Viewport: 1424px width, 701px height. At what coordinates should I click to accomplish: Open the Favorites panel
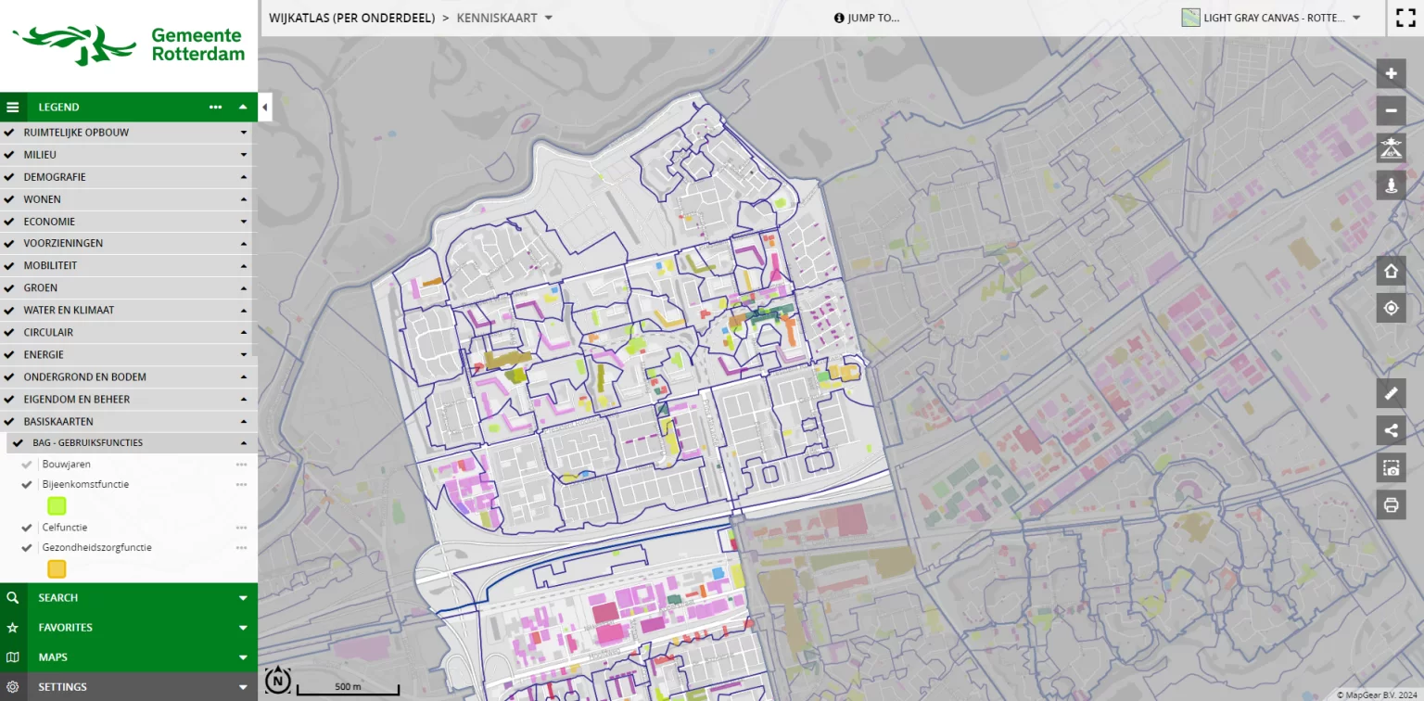(129, 628)
